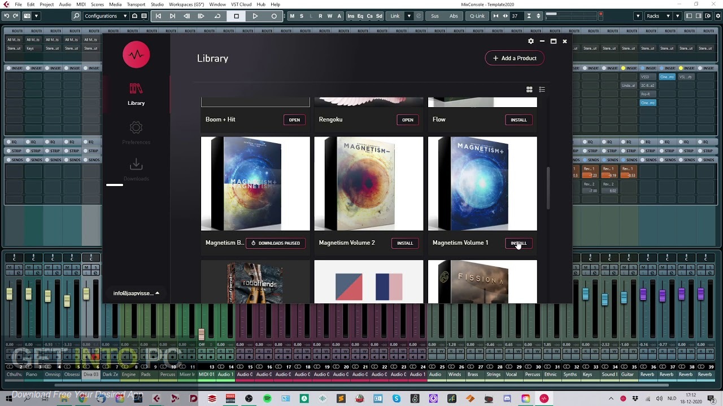Viewport: 723px width, 406px height.
Task: Adjust the Piano channel fader
Action: coord(29,294)
